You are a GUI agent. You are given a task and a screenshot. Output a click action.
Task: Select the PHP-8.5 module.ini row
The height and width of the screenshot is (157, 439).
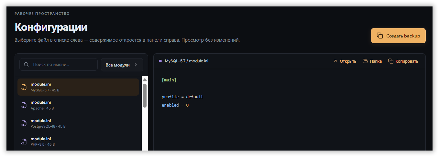78,141
